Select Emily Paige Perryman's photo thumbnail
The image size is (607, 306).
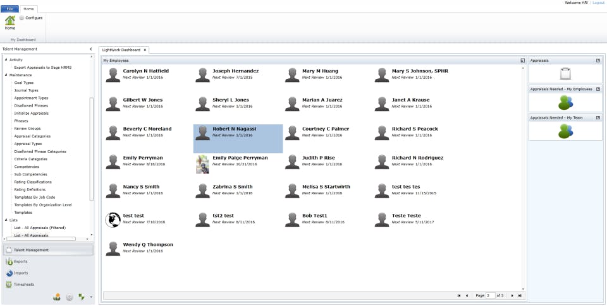point(202,164)
